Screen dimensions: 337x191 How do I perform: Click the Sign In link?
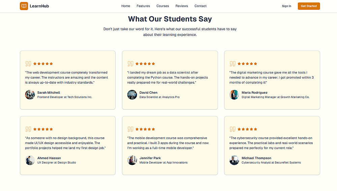286,6
